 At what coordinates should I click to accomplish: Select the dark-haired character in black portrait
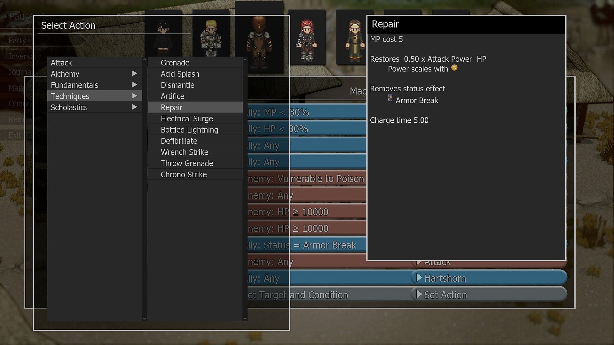click(163, 38)
